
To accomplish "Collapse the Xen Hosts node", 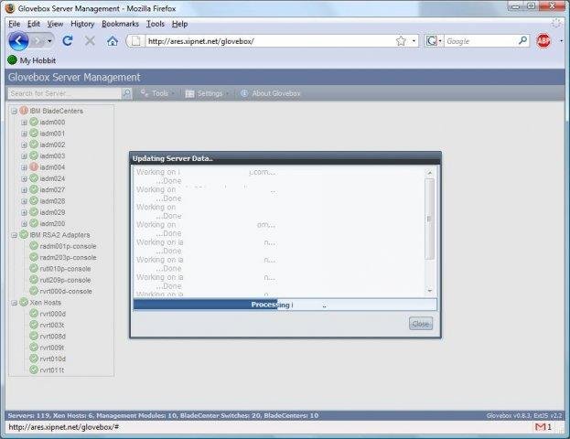I will coord(14,303).
